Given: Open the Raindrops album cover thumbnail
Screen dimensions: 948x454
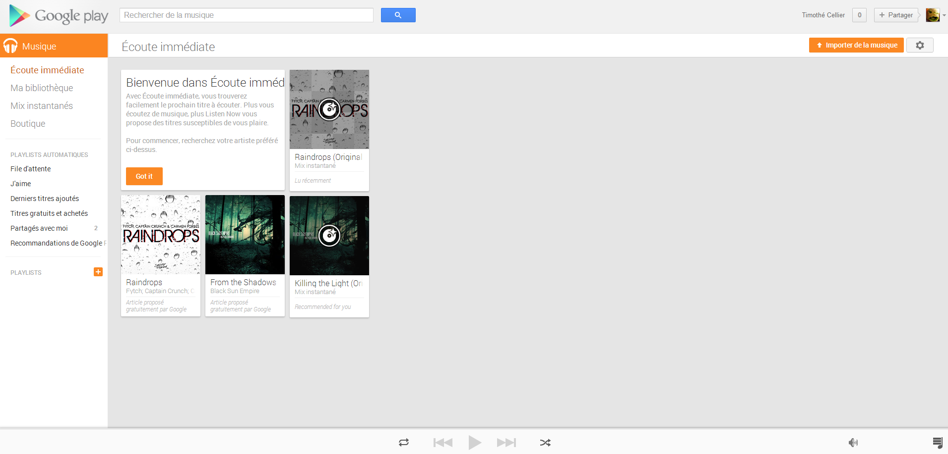Looking at the screenshot, I should pyautogui.click(x=161, y=235).
